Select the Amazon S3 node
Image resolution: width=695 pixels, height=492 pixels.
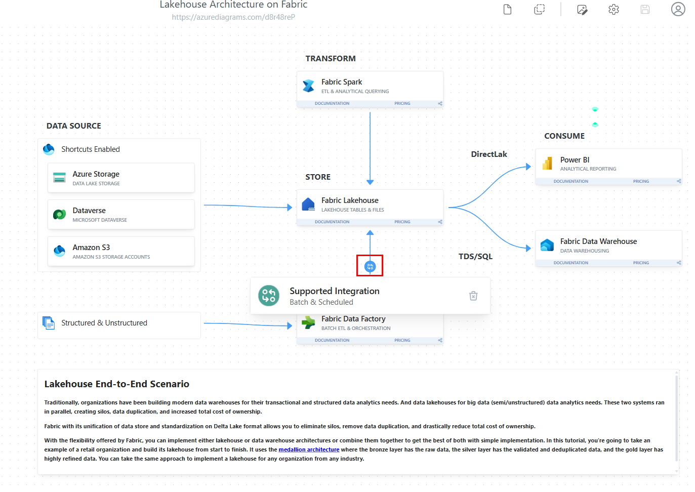(x=121, y=252)
